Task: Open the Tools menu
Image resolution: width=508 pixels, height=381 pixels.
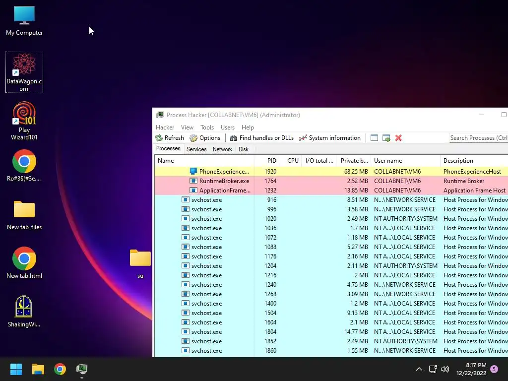Action: 207,127
